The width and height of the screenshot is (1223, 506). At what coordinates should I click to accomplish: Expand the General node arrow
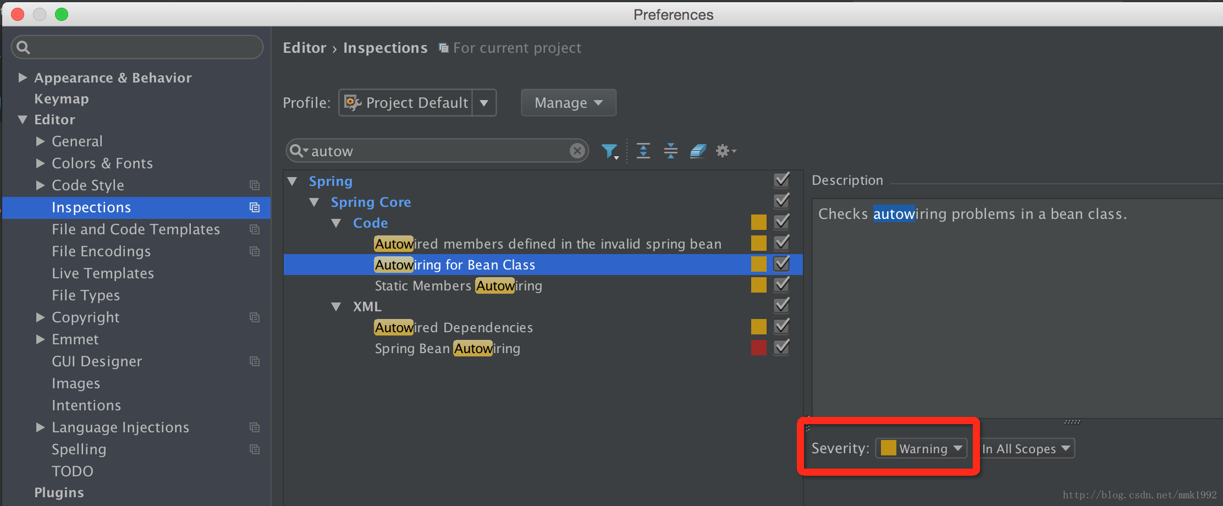(40, 141)
